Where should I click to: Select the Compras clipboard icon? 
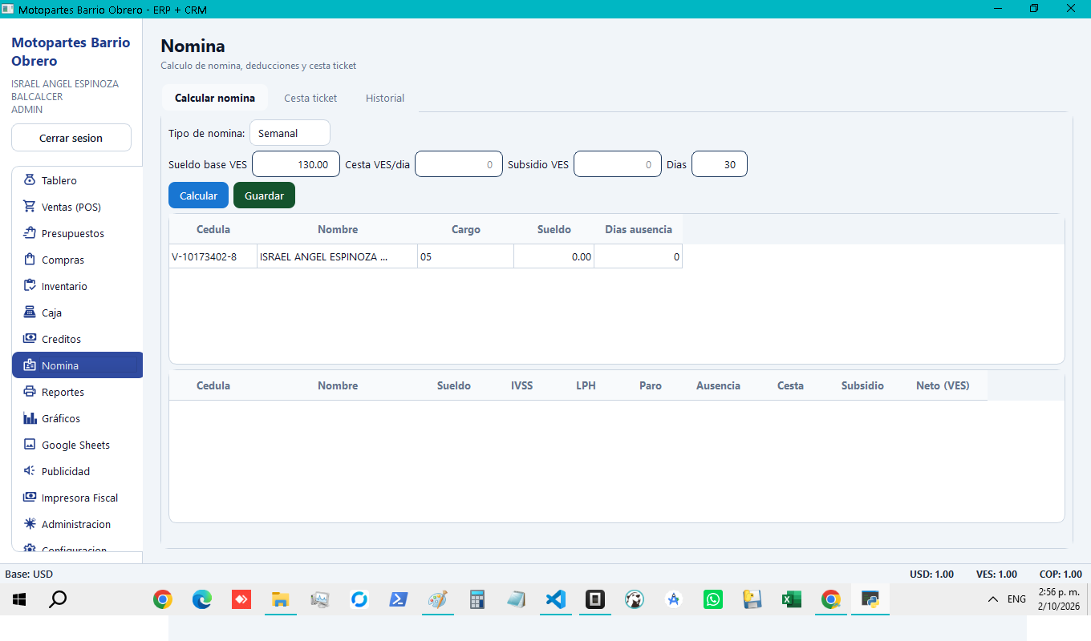coord(30,260)
